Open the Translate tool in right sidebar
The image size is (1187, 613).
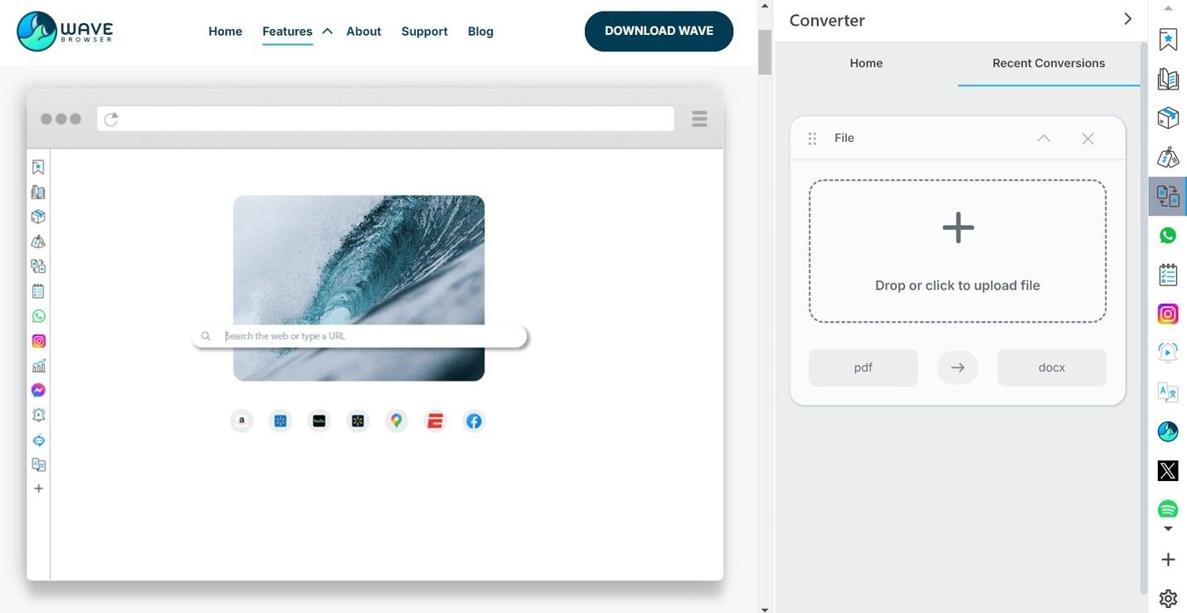click(1168, 392)
